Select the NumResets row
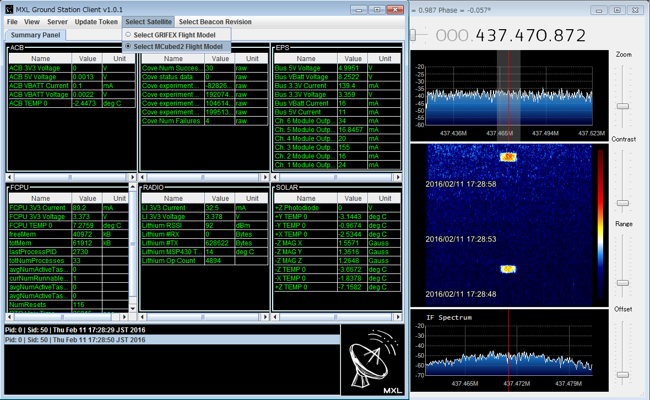The image size is (650, 400). pos(68,305)
